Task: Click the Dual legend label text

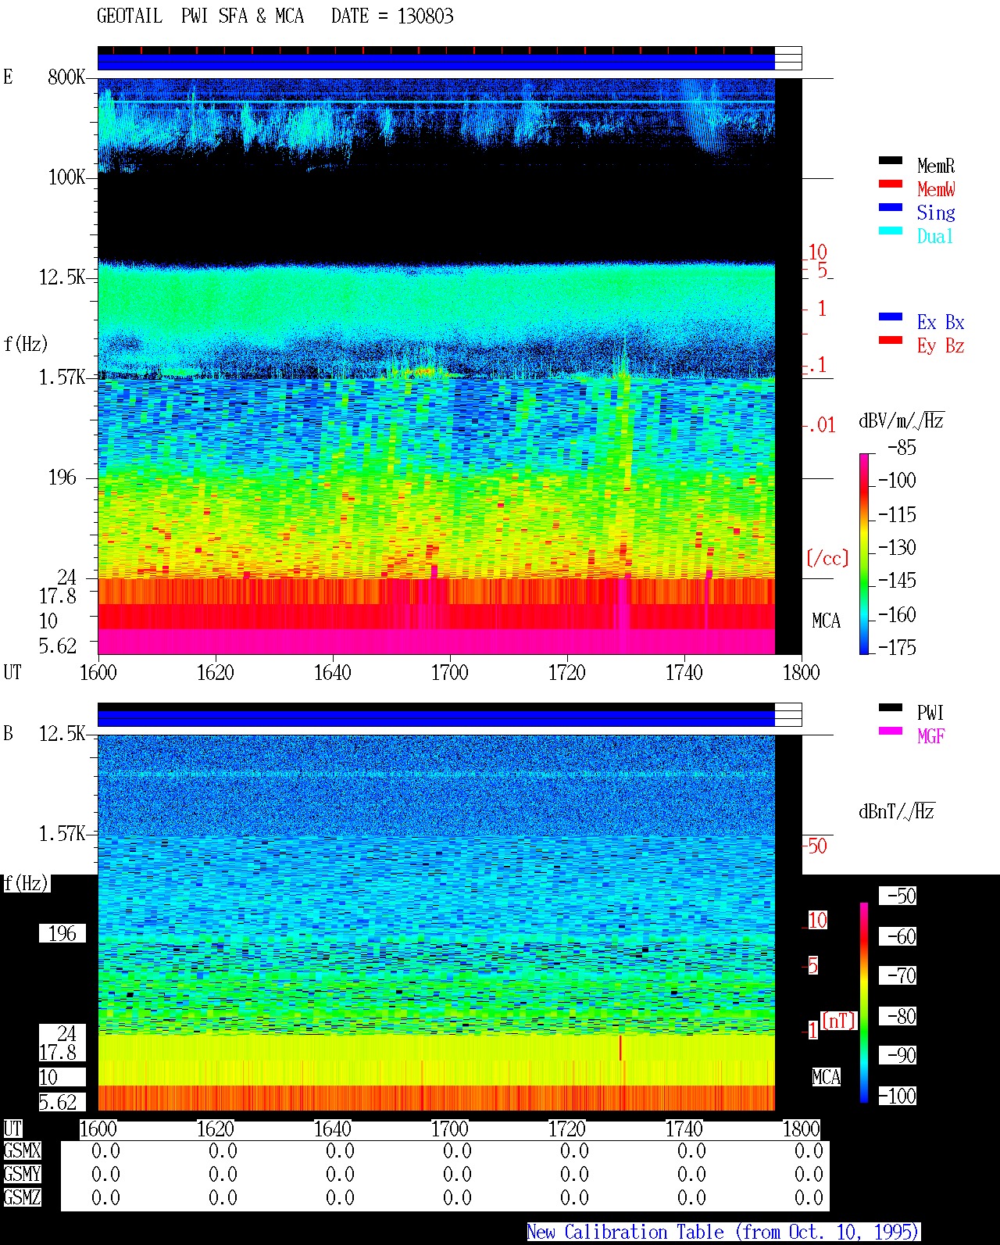Action: point(936,236)
